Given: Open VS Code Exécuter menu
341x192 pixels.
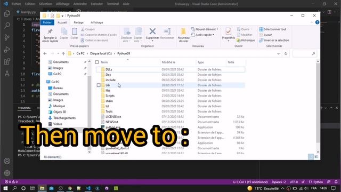Looking at the screenshot, I should click(x=96, y=4).
